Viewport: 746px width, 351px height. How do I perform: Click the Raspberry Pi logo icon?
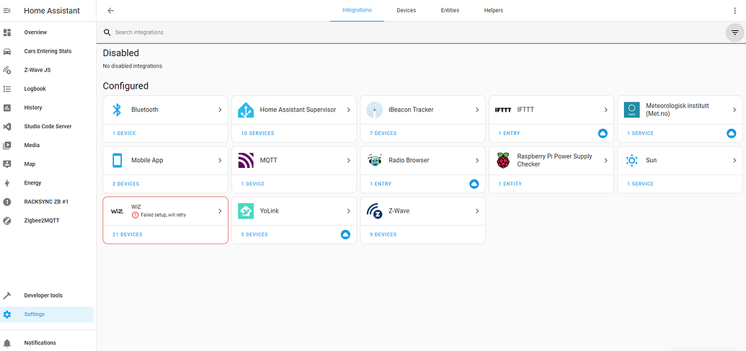pyautogui.click(x=503, y=160)
